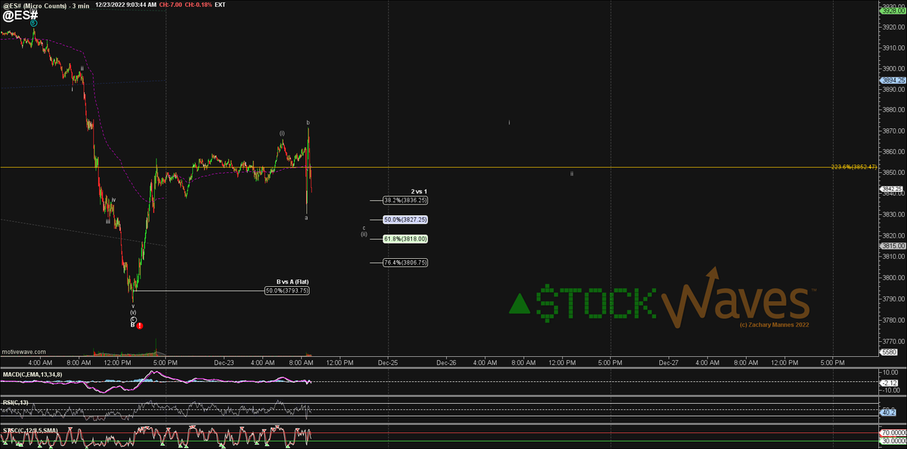The height and width of the screenshot is (449, 907).
Task: Click the red alert icon beside wave B
Action: [140, 325]
